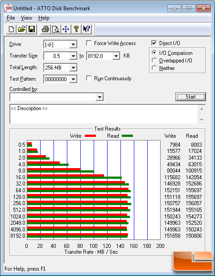Save results with the floppy disk icon
This screenshot has height=276, width=215.
(32, 29)
